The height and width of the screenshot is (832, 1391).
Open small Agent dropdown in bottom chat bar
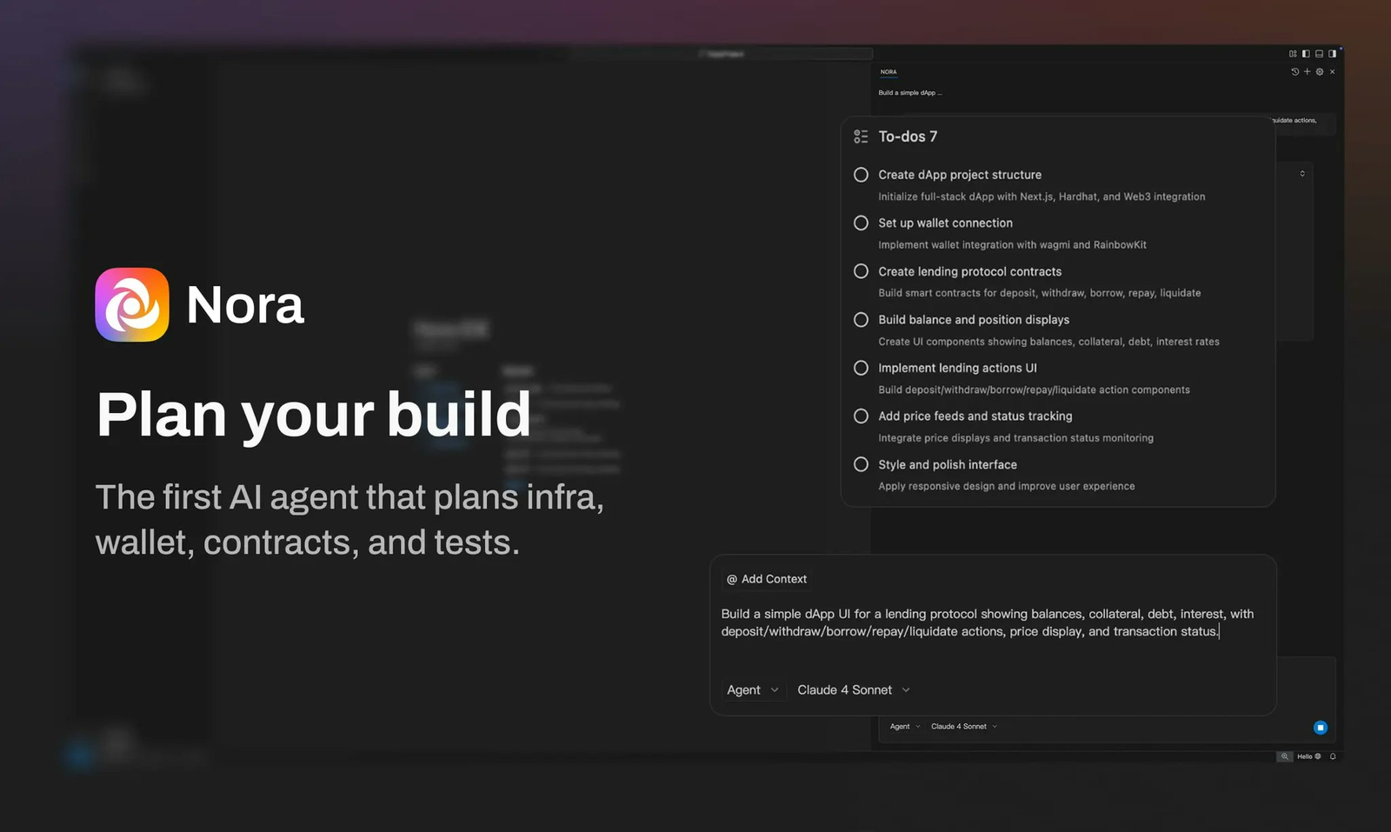(x=904, y=727)
